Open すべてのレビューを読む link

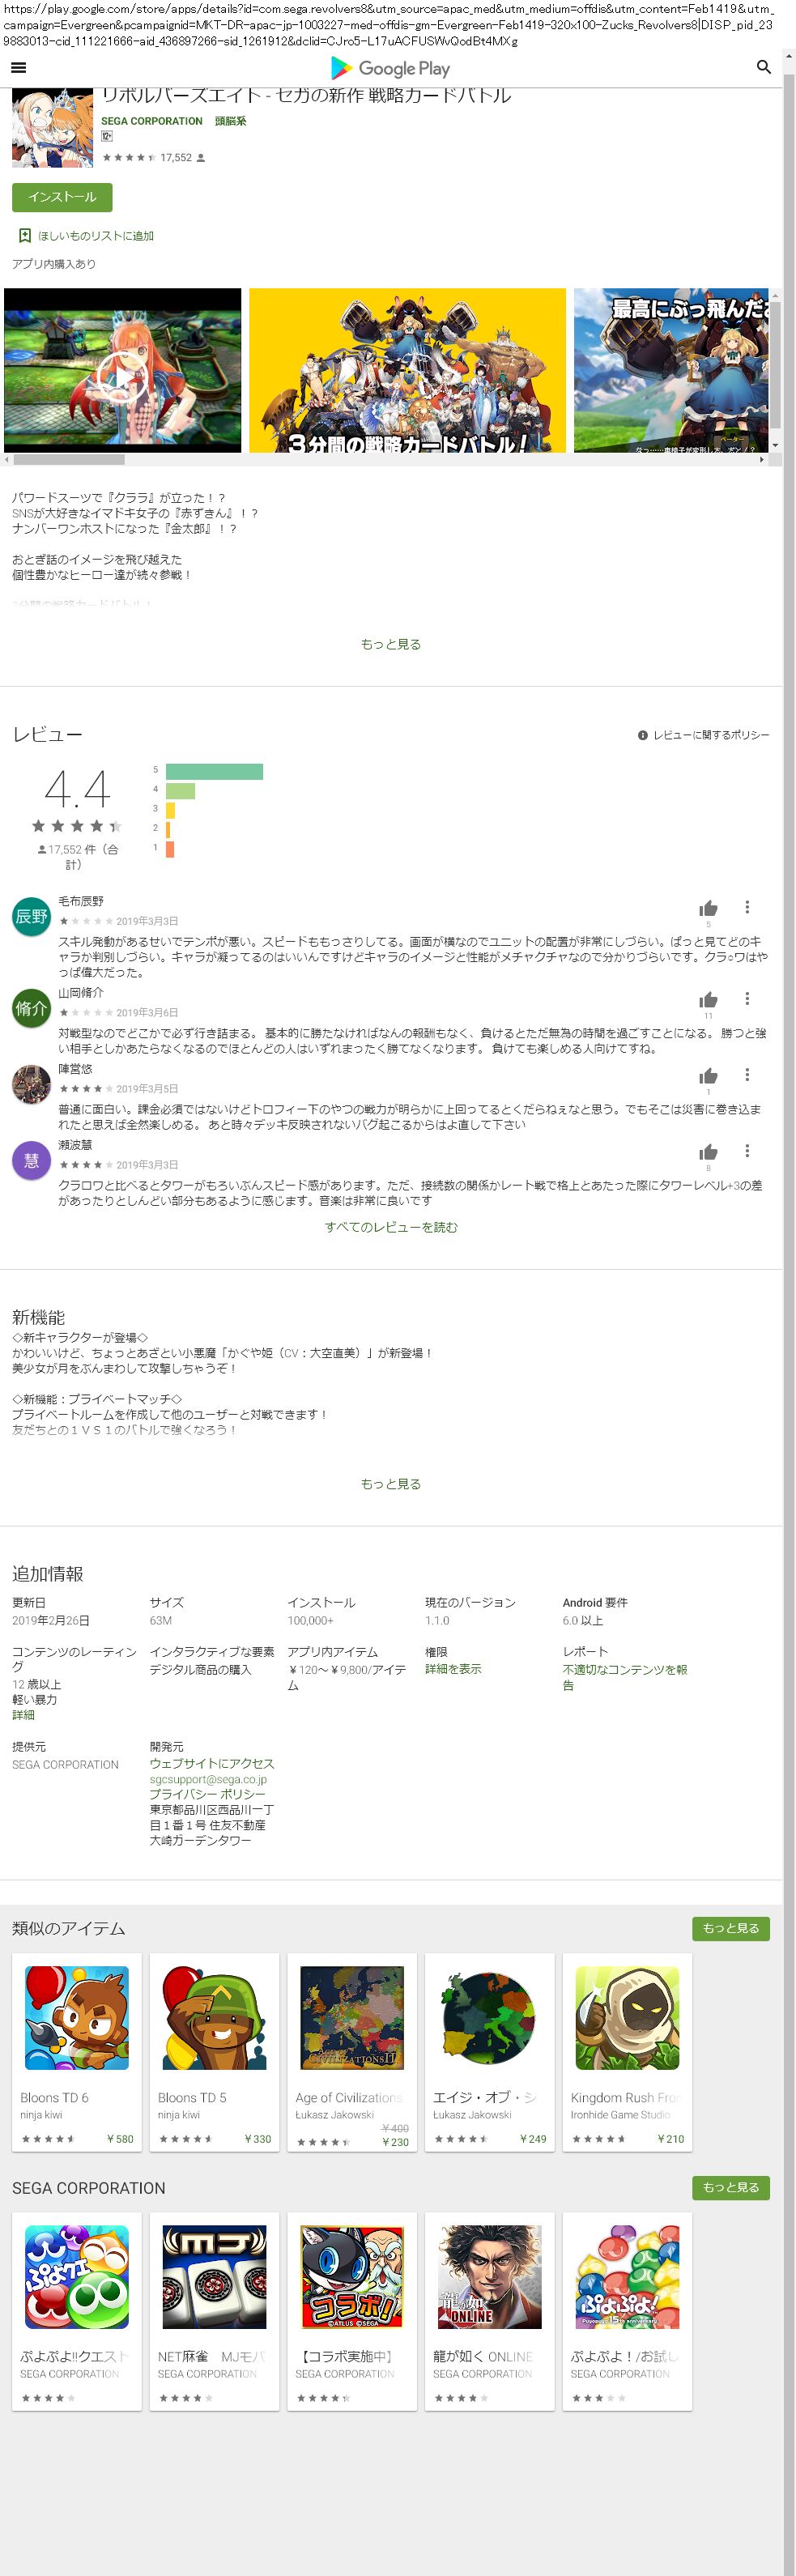[x=391, y=1227]
